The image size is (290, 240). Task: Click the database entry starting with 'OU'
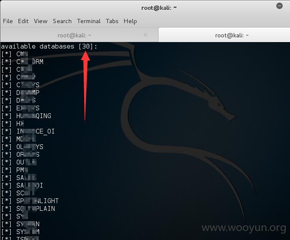point(18,162)
